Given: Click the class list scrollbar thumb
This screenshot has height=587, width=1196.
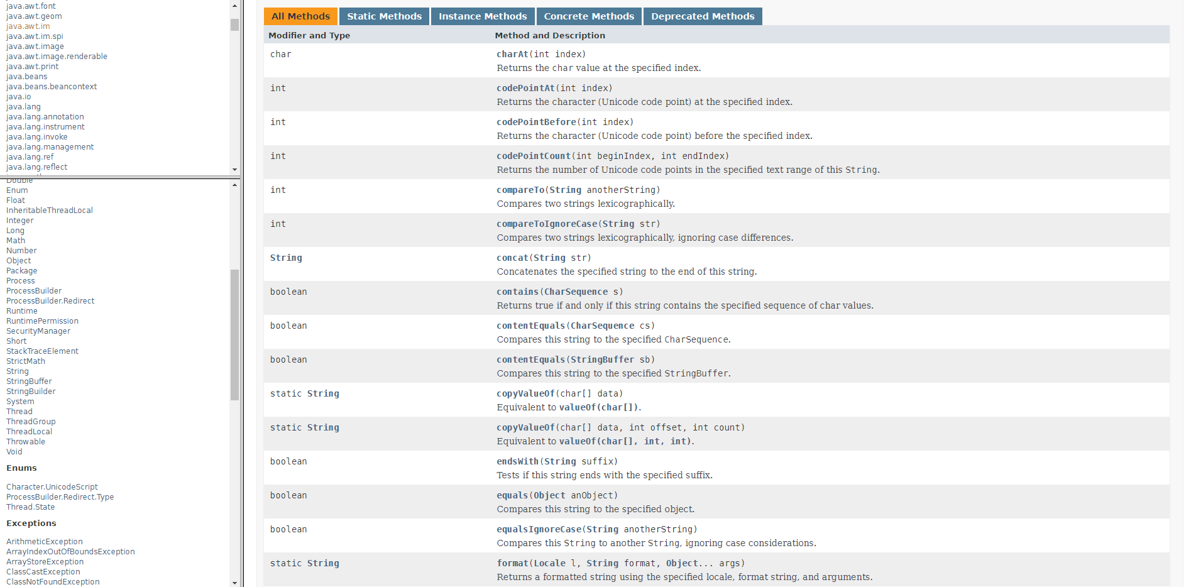Looking at the screenshot, I should click(x=234, y=335).
